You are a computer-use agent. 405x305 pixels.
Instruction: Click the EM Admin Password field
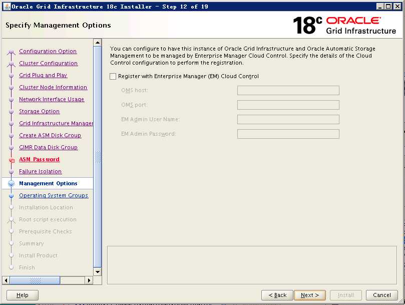click(x=288, y=134)
